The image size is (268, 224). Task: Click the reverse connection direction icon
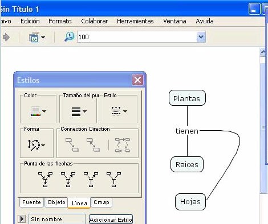(123, 145)
